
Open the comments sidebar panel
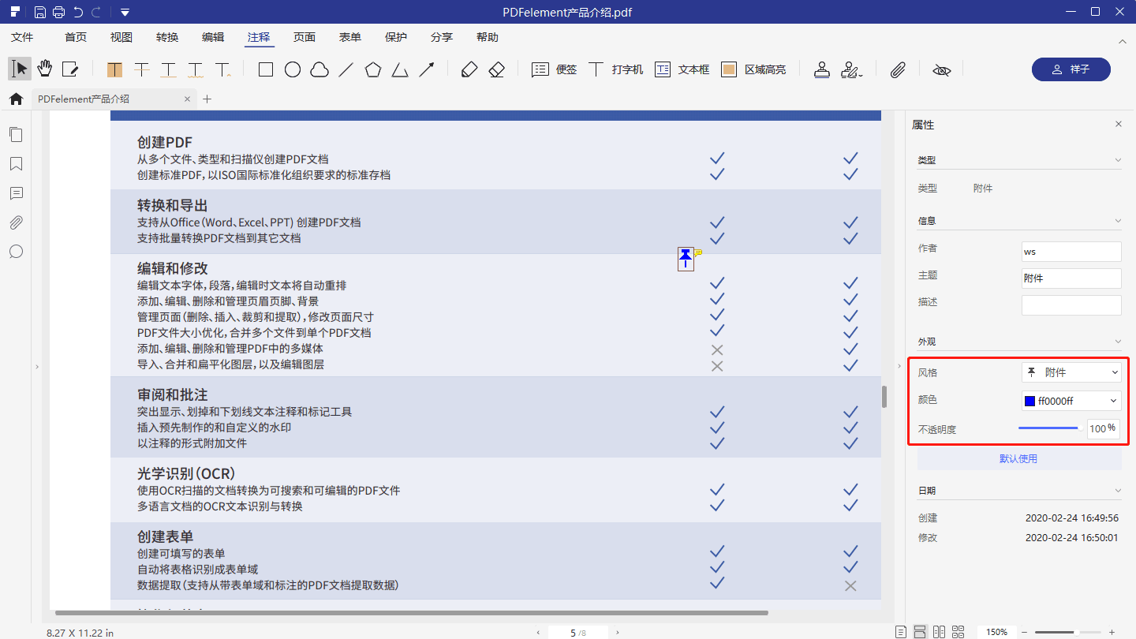[16, 193]
